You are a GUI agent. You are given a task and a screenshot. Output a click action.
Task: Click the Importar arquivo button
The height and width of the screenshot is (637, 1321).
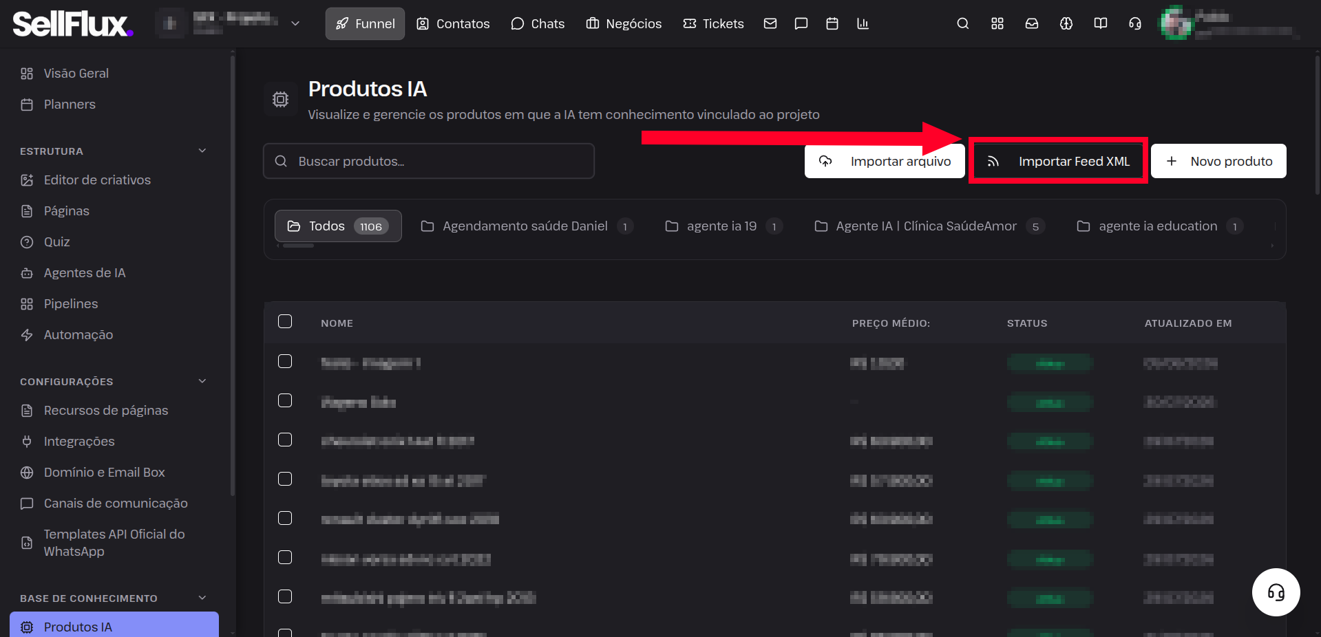(885, 161)
